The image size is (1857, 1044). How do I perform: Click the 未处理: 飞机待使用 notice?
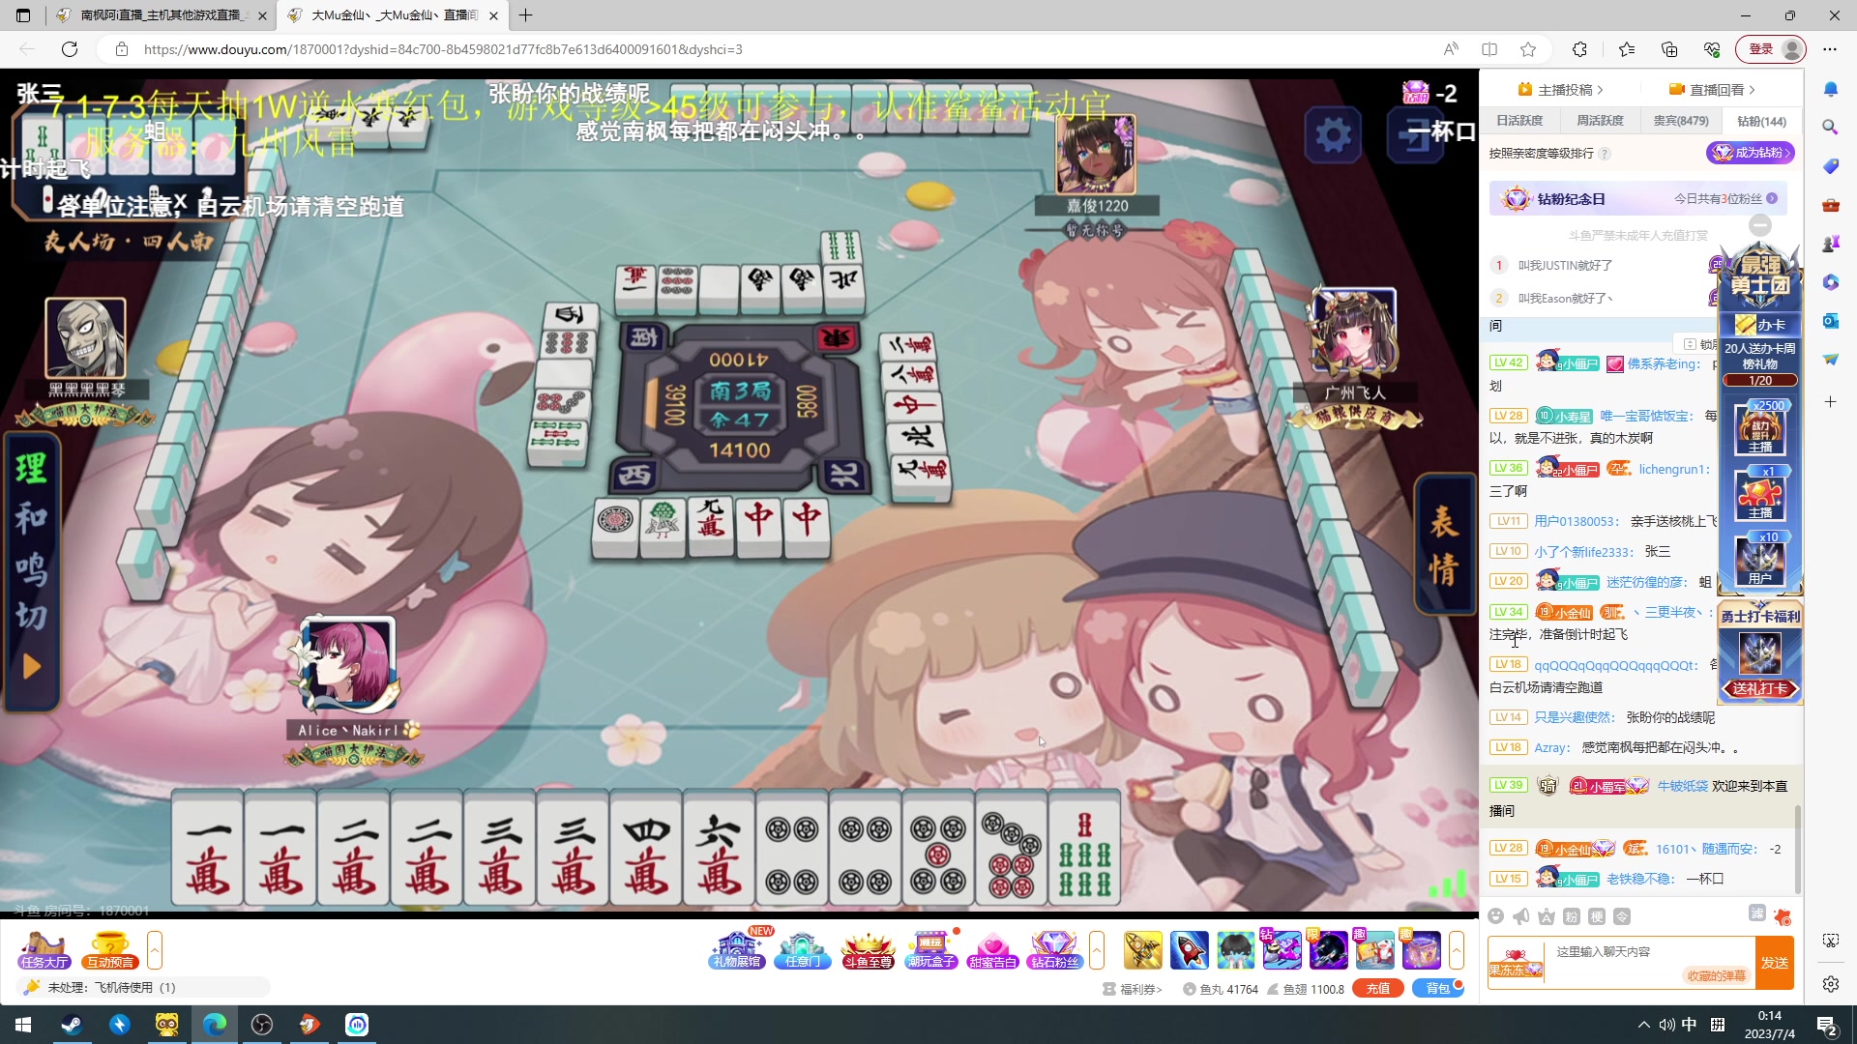tap(145, 987)
